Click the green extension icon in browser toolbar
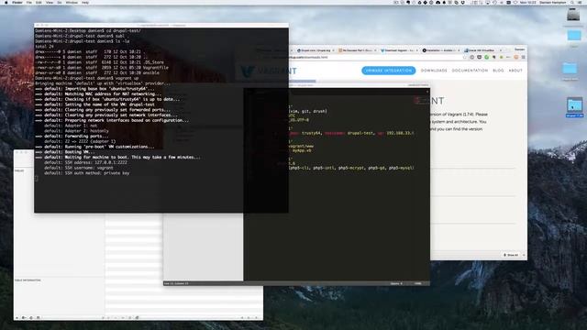 tap(486, 57)
